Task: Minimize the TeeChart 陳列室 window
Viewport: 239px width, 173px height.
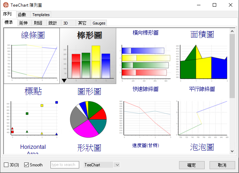Action: tap(199, 5)
